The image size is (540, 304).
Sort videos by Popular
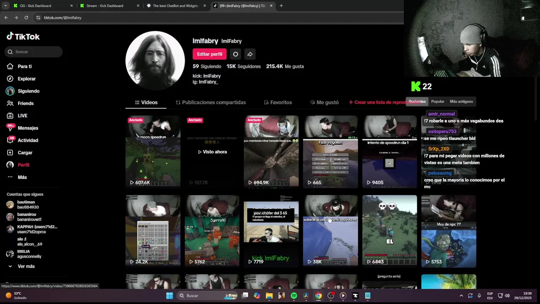coord(437,101)
